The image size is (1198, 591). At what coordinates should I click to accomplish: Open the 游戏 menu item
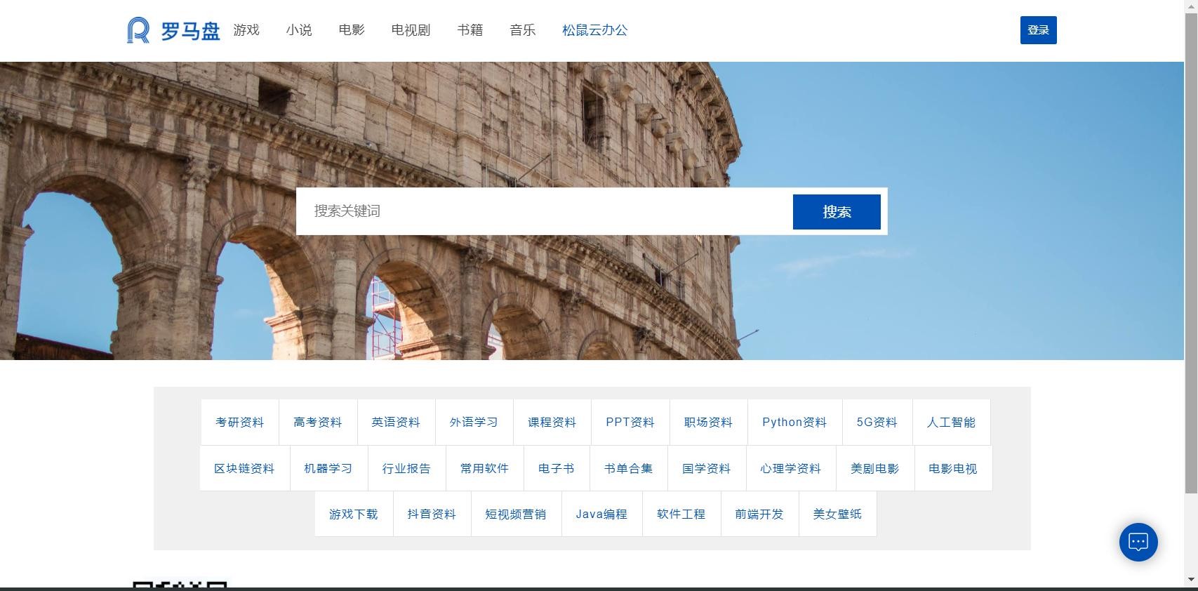coord(246,30)
